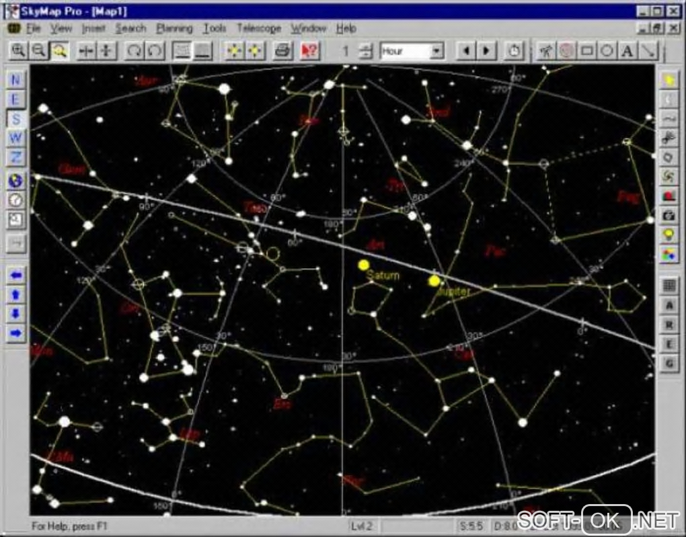
Task: Click the G button in right sidebar
Action: (669, 363)
